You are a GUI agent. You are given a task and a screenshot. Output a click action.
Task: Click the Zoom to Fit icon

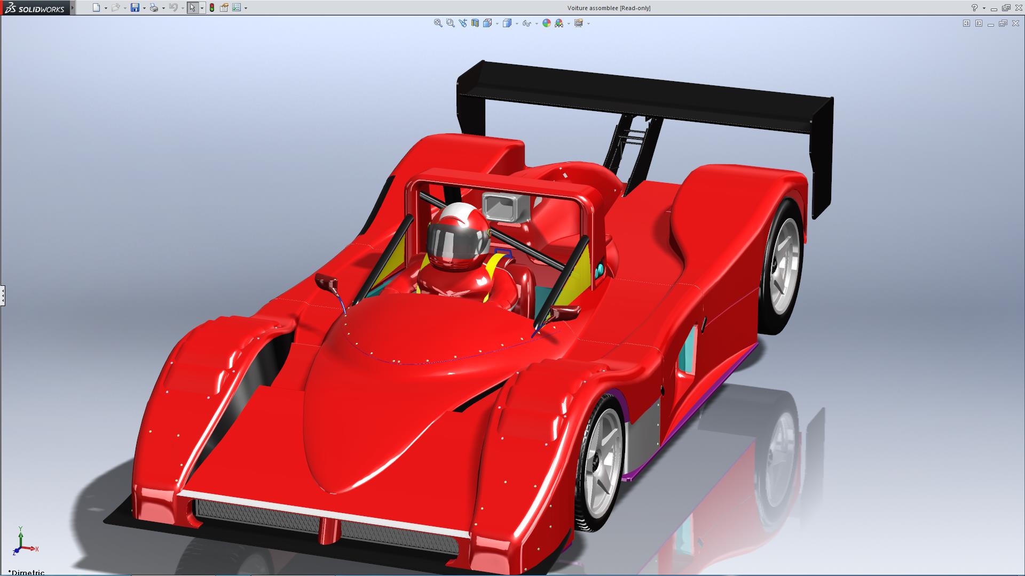pyautogui.click(x=438, y=23)
